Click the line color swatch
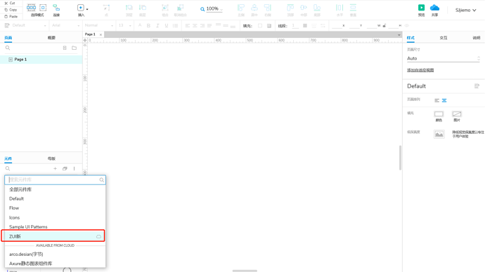The image size is (485, 272). tap(305, 26)
